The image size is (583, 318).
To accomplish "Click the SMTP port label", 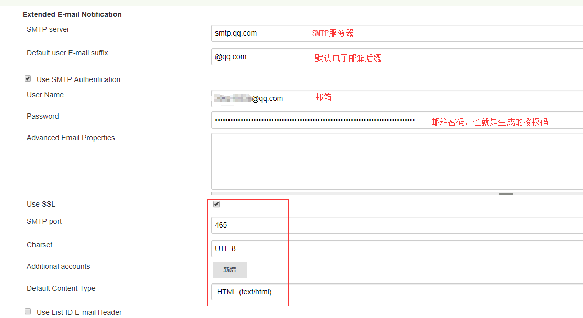I will pyautogui.click(x=44, y=221).
